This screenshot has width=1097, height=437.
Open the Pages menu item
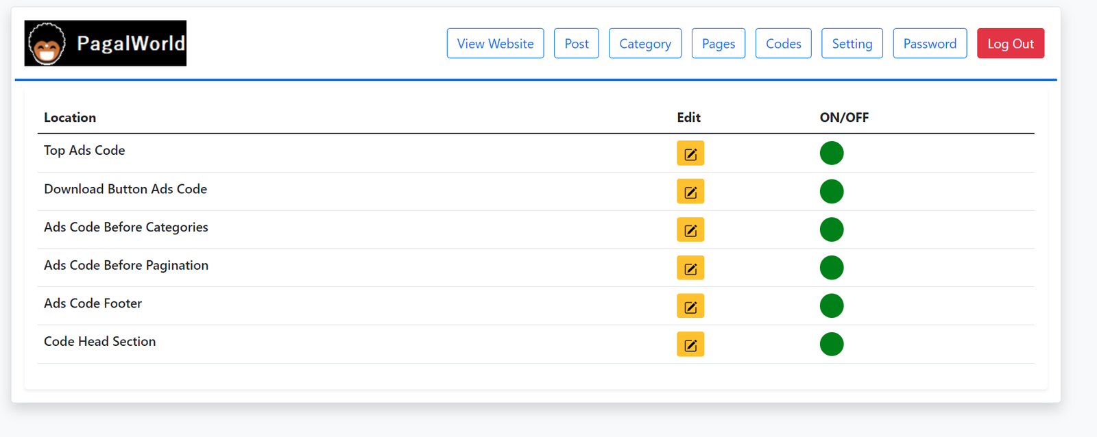coord(718,43)
